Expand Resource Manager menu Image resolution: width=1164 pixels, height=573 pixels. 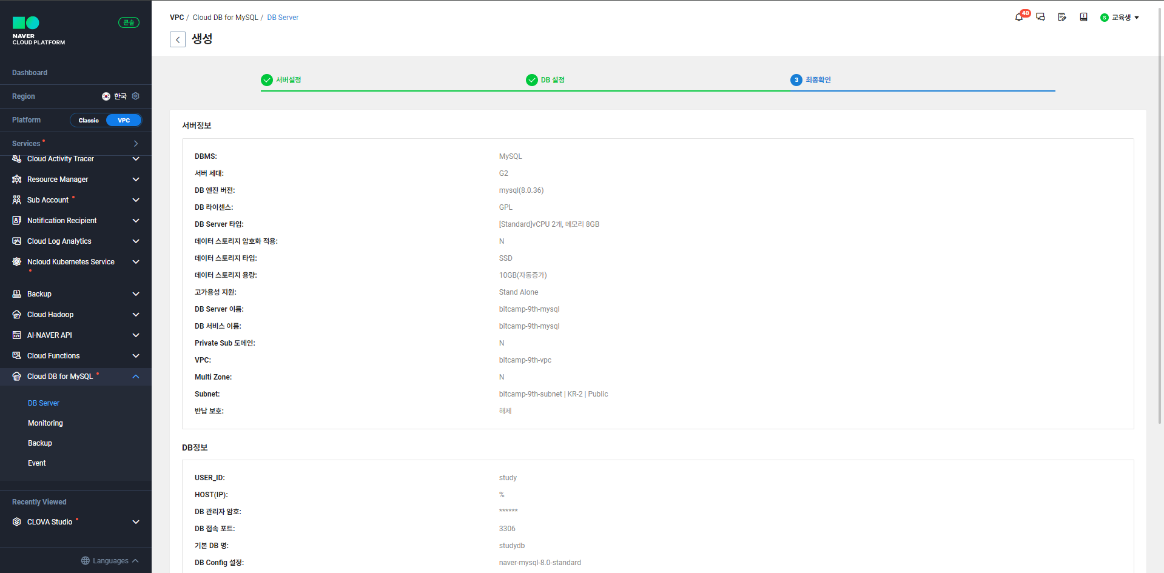click(x=136, y=179)
